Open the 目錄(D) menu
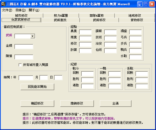Screen dimensions: 156x130 [21, 10]
